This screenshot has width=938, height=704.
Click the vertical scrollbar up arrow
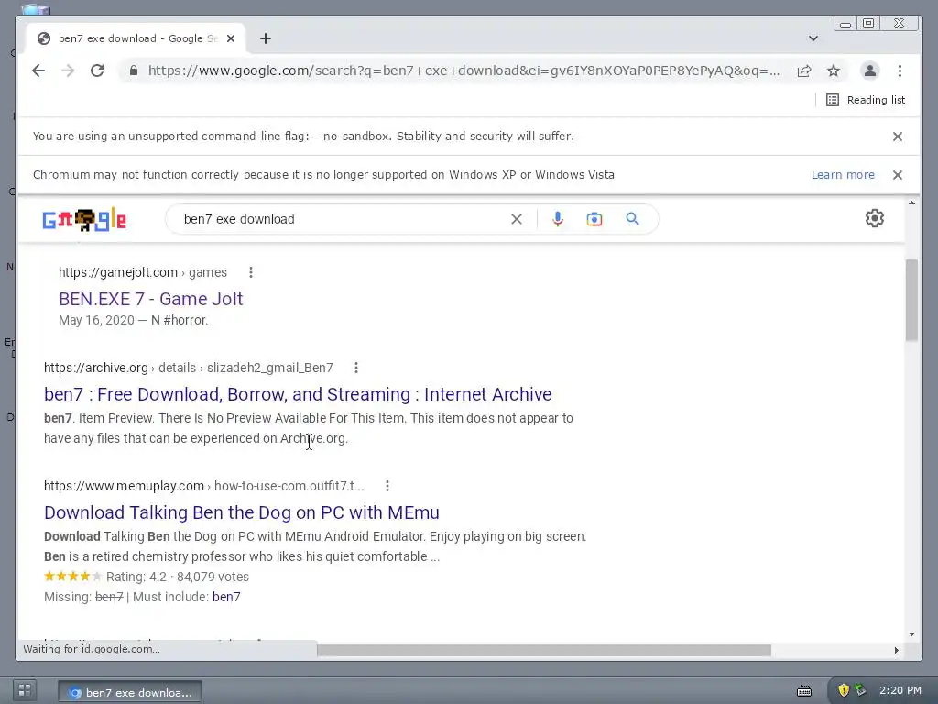point(911,203)
